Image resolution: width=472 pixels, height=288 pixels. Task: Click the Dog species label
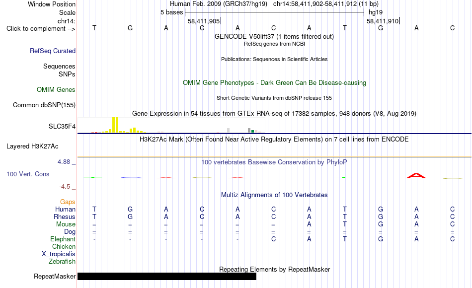pos(70,232)
